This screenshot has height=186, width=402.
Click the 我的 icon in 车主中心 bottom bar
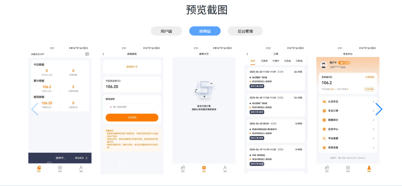pyautogui.click(x=369, y=168)
